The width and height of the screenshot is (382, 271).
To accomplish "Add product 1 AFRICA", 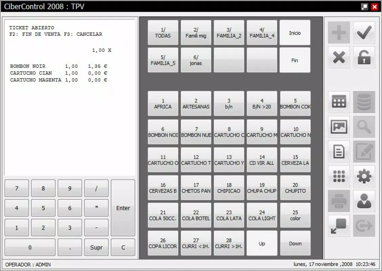I will point(163,103).
